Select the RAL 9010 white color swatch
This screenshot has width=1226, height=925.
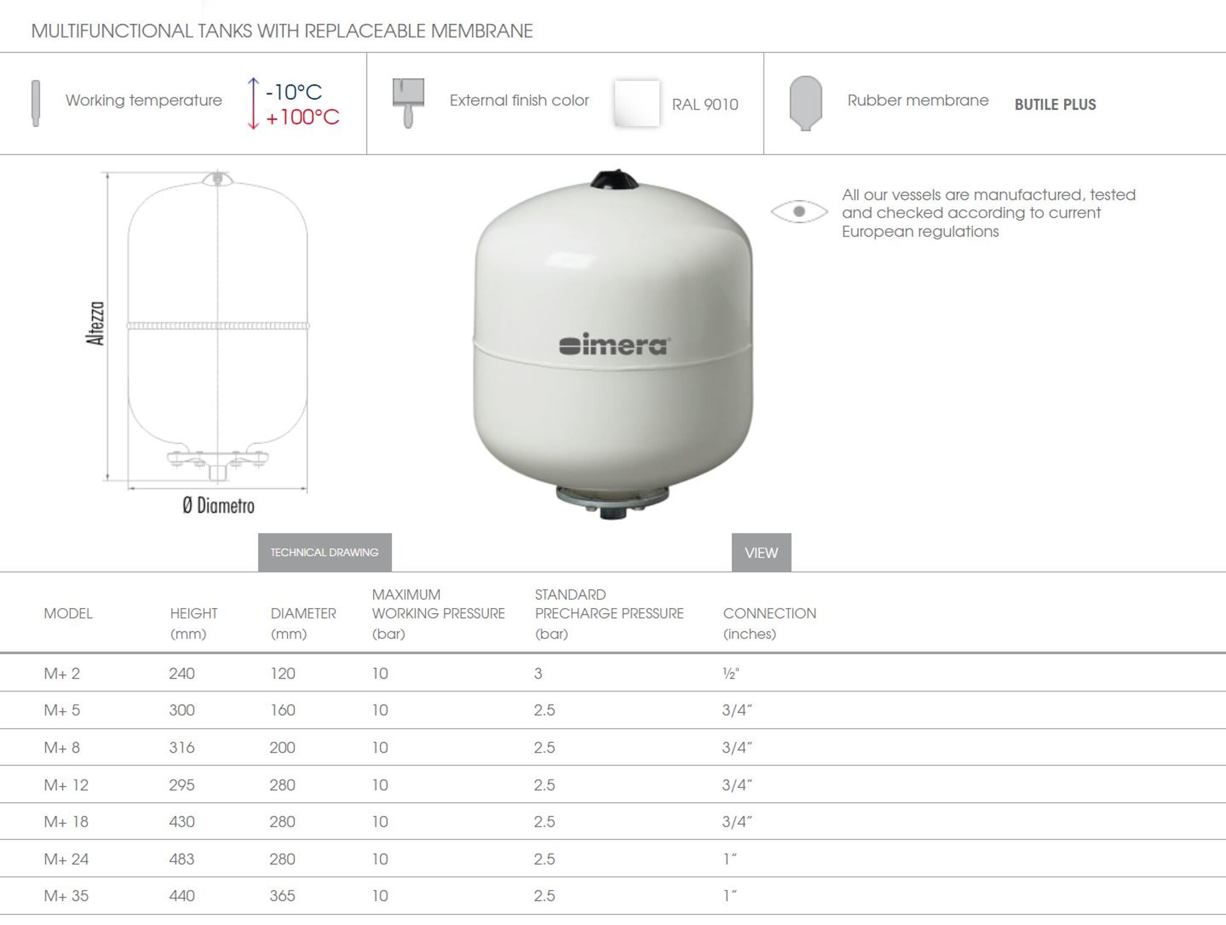point(637,103)
